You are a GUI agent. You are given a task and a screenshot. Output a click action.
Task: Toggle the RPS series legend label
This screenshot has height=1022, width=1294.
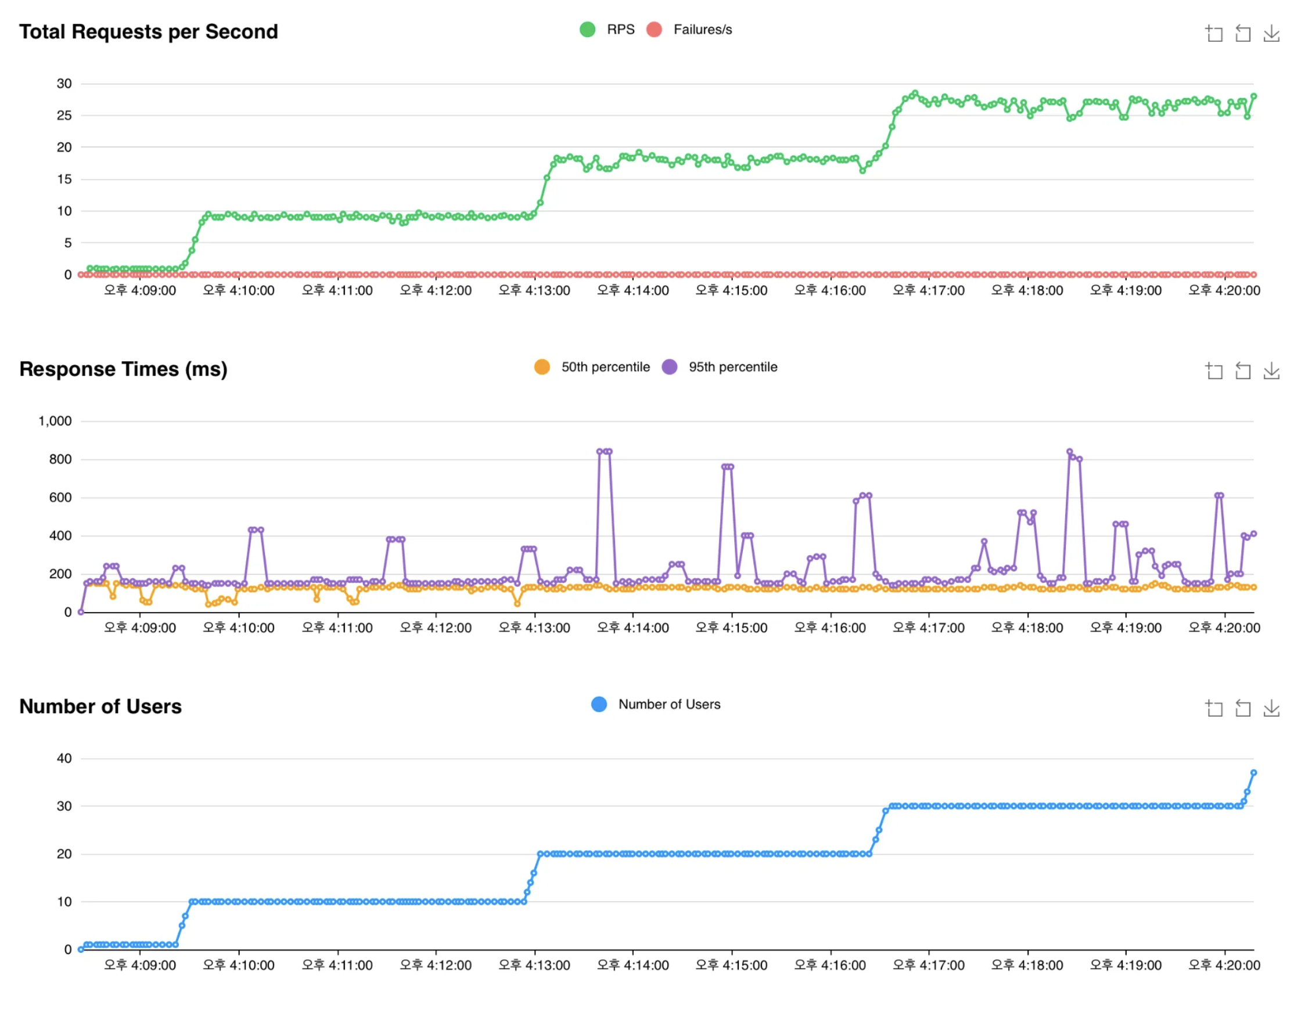point(620,29)
